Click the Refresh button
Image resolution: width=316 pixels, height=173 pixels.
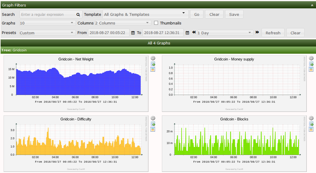273,33
